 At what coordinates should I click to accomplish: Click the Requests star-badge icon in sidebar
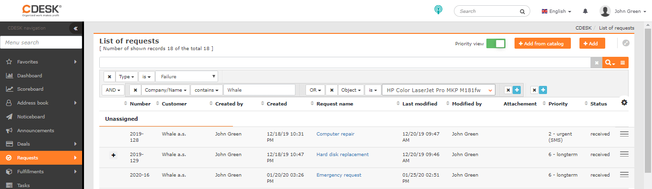(9, 157)
